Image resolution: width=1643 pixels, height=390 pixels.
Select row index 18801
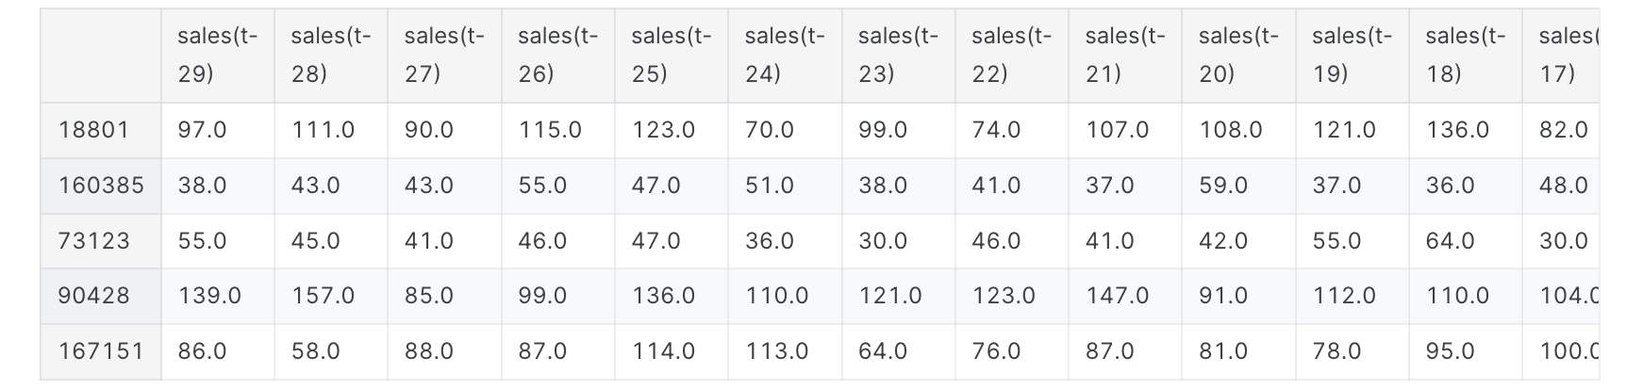94,130
